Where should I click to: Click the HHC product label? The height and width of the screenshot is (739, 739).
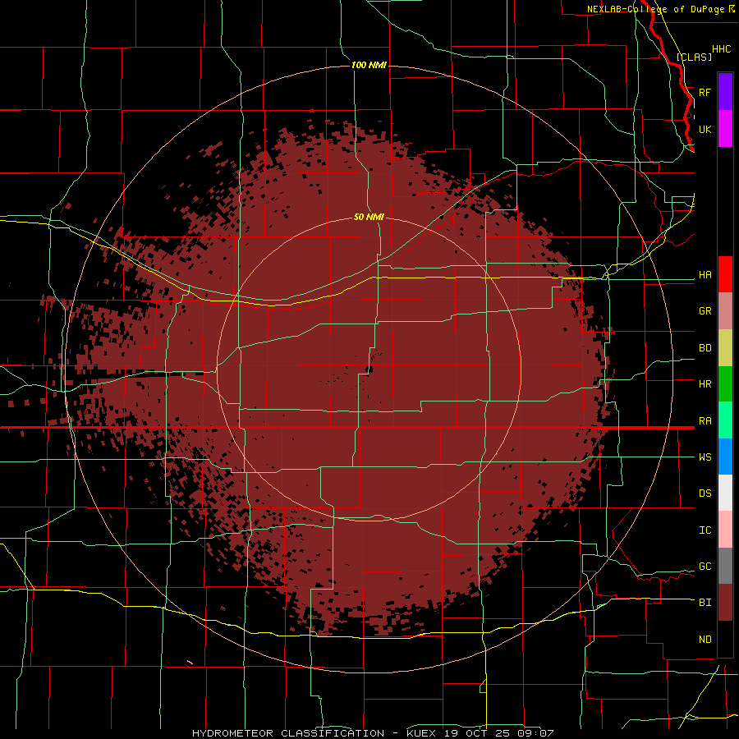pyautogui.click(x=721, y=49)
